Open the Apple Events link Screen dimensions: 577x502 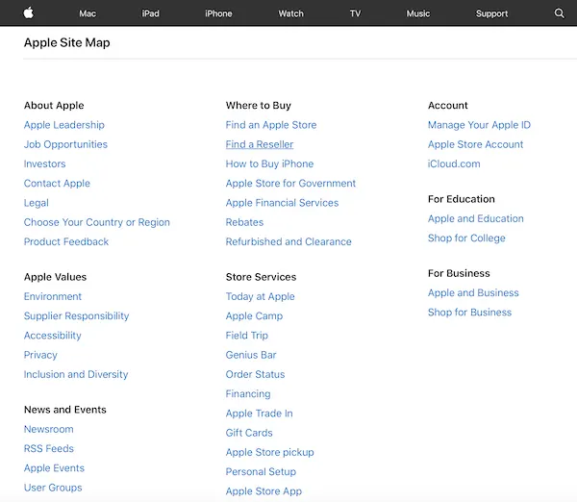point(54,468)
